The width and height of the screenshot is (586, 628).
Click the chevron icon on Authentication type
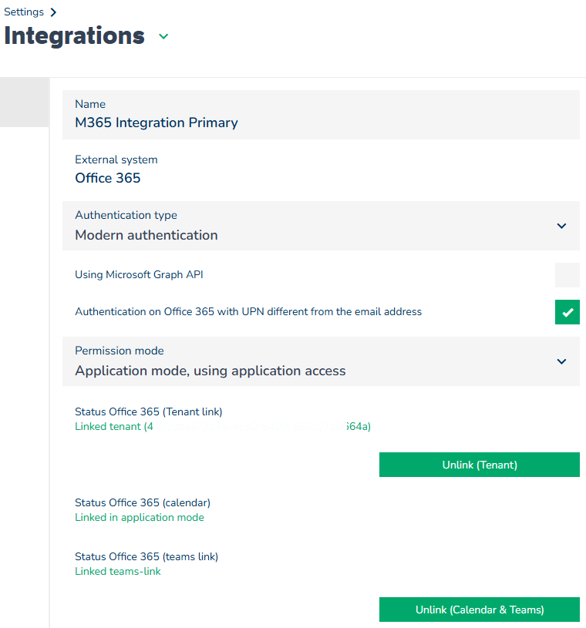tap(561, 226)
